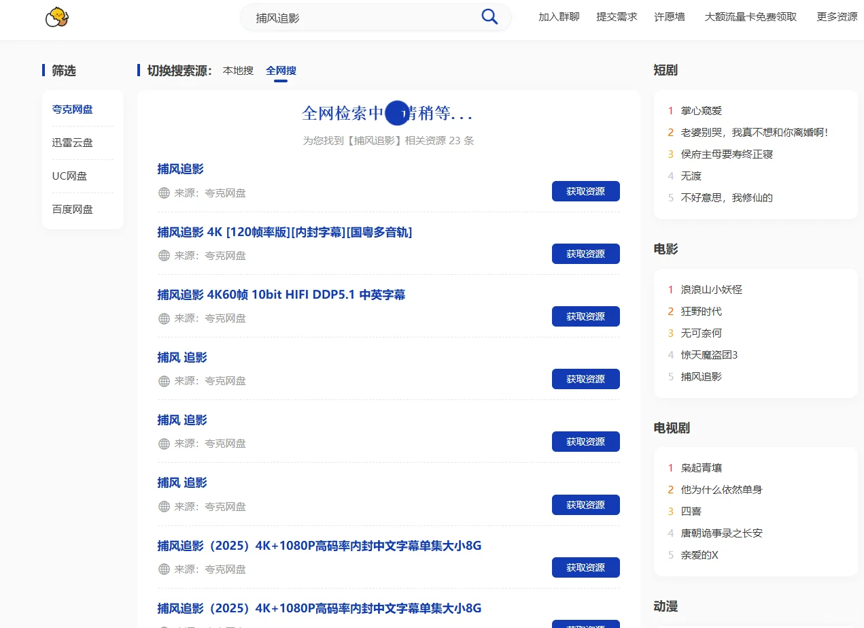Open movie 无可奈何
The height and width of the screenshot is (628, 864).
coord(701,333)
